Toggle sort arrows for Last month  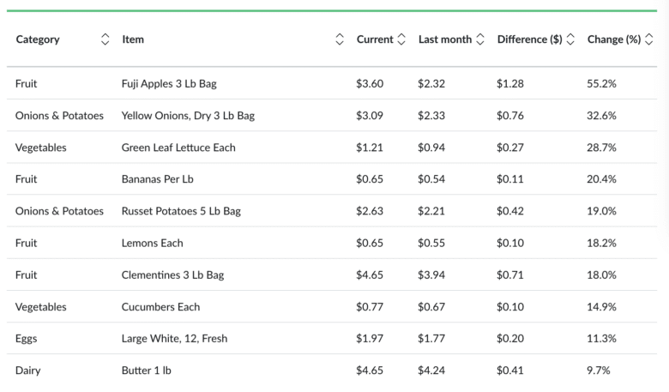tap(479, 39)
